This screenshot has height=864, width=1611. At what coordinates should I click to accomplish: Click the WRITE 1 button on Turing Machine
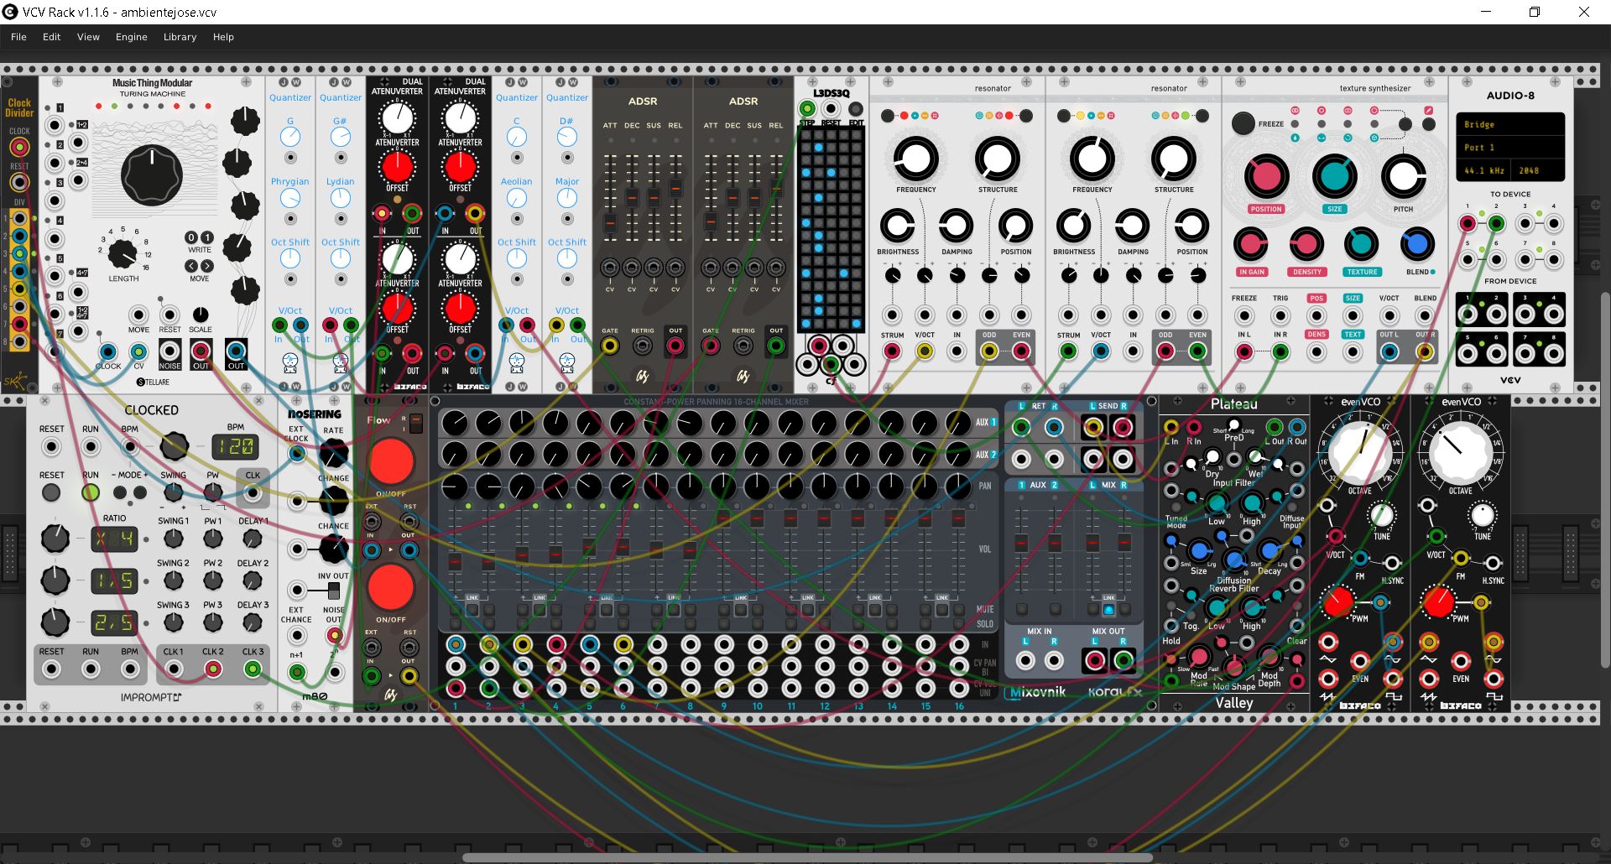tap(206, 237)
